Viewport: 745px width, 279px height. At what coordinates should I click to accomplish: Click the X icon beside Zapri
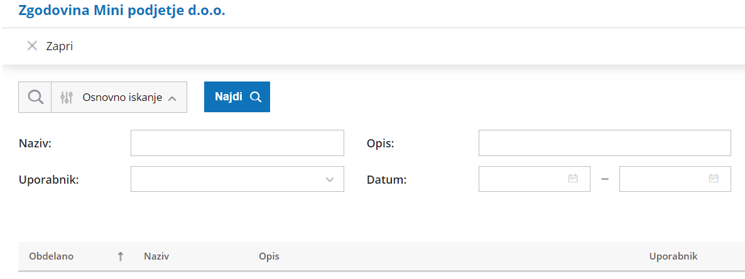point(32,46)
